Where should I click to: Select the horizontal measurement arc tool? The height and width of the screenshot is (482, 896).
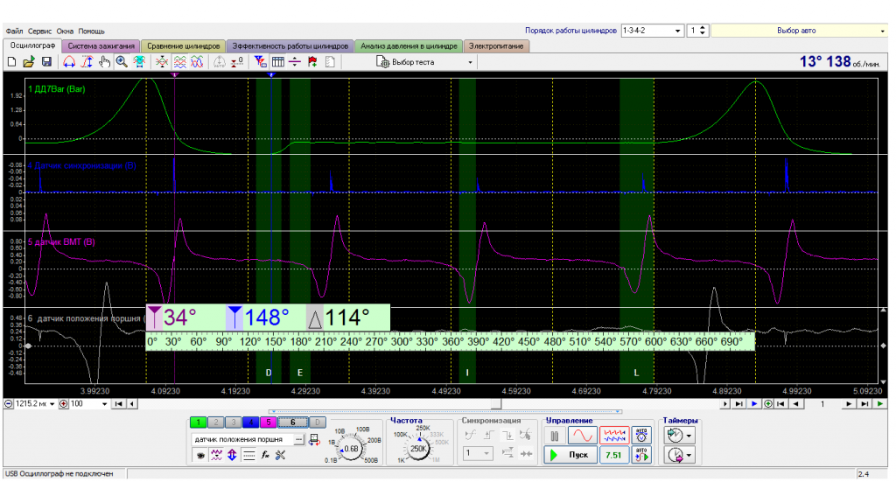69,62
